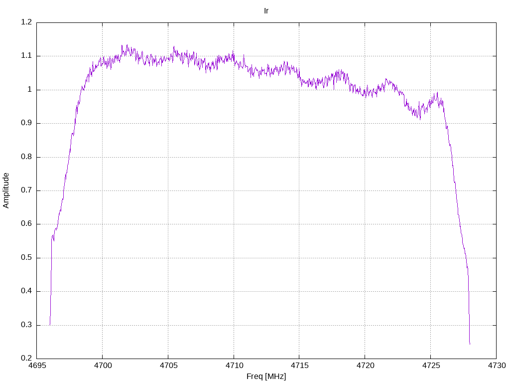Image resolution: width=510 pixels, height=383 pixels.
Task: Click the 'Amplitude' y-axis label
Action: tap(6, 191)
